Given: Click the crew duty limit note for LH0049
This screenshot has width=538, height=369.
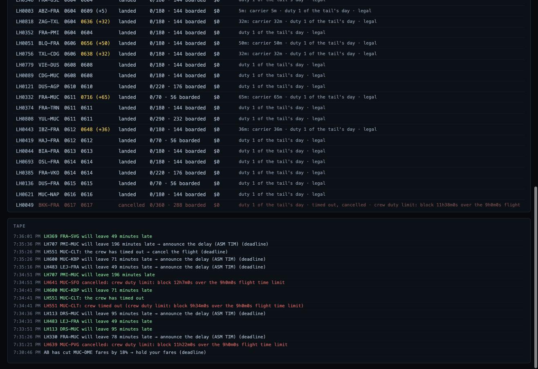Looking at the screenshot, I should point(447,205).
